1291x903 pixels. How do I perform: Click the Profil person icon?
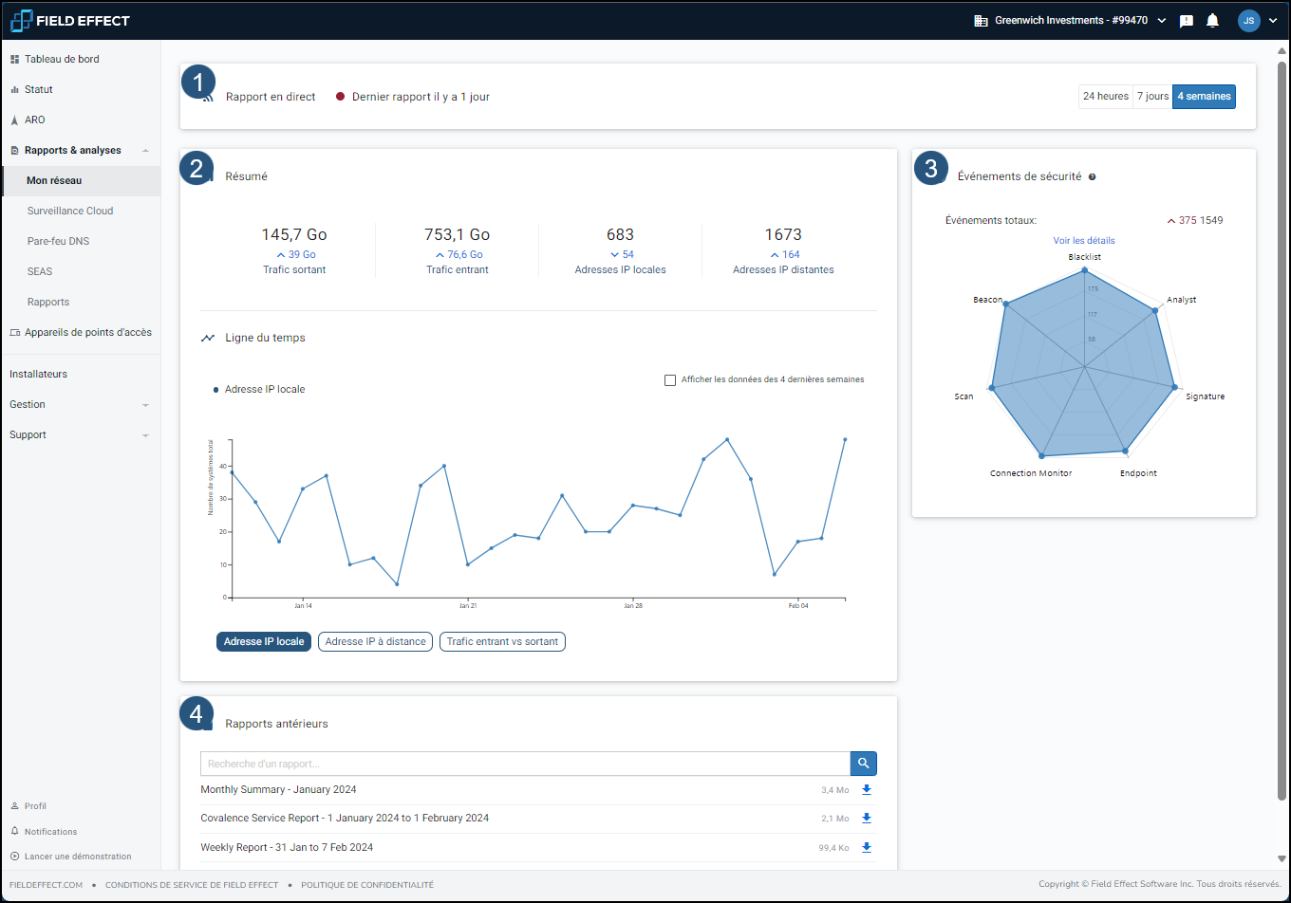point(14,806)
